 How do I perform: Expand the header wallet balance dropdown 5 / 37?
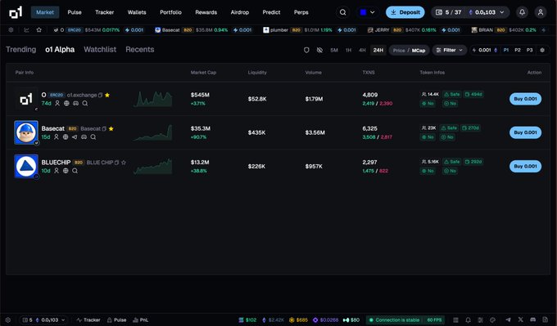[470, 12]
